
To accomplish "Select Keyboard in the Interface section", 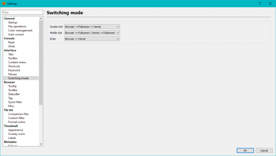I will coord(14,70).
